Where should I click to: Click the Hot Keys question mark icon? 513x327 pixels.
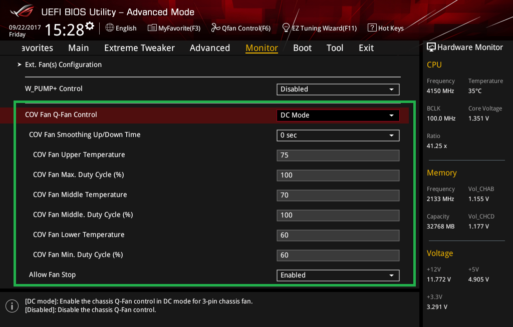pyautogui.click(x=372, y=28)
